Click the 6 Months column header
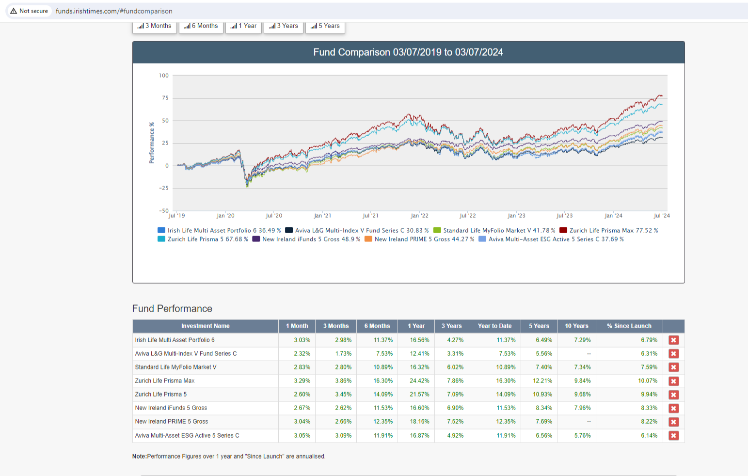748x476 pixels. click(377, 326)
